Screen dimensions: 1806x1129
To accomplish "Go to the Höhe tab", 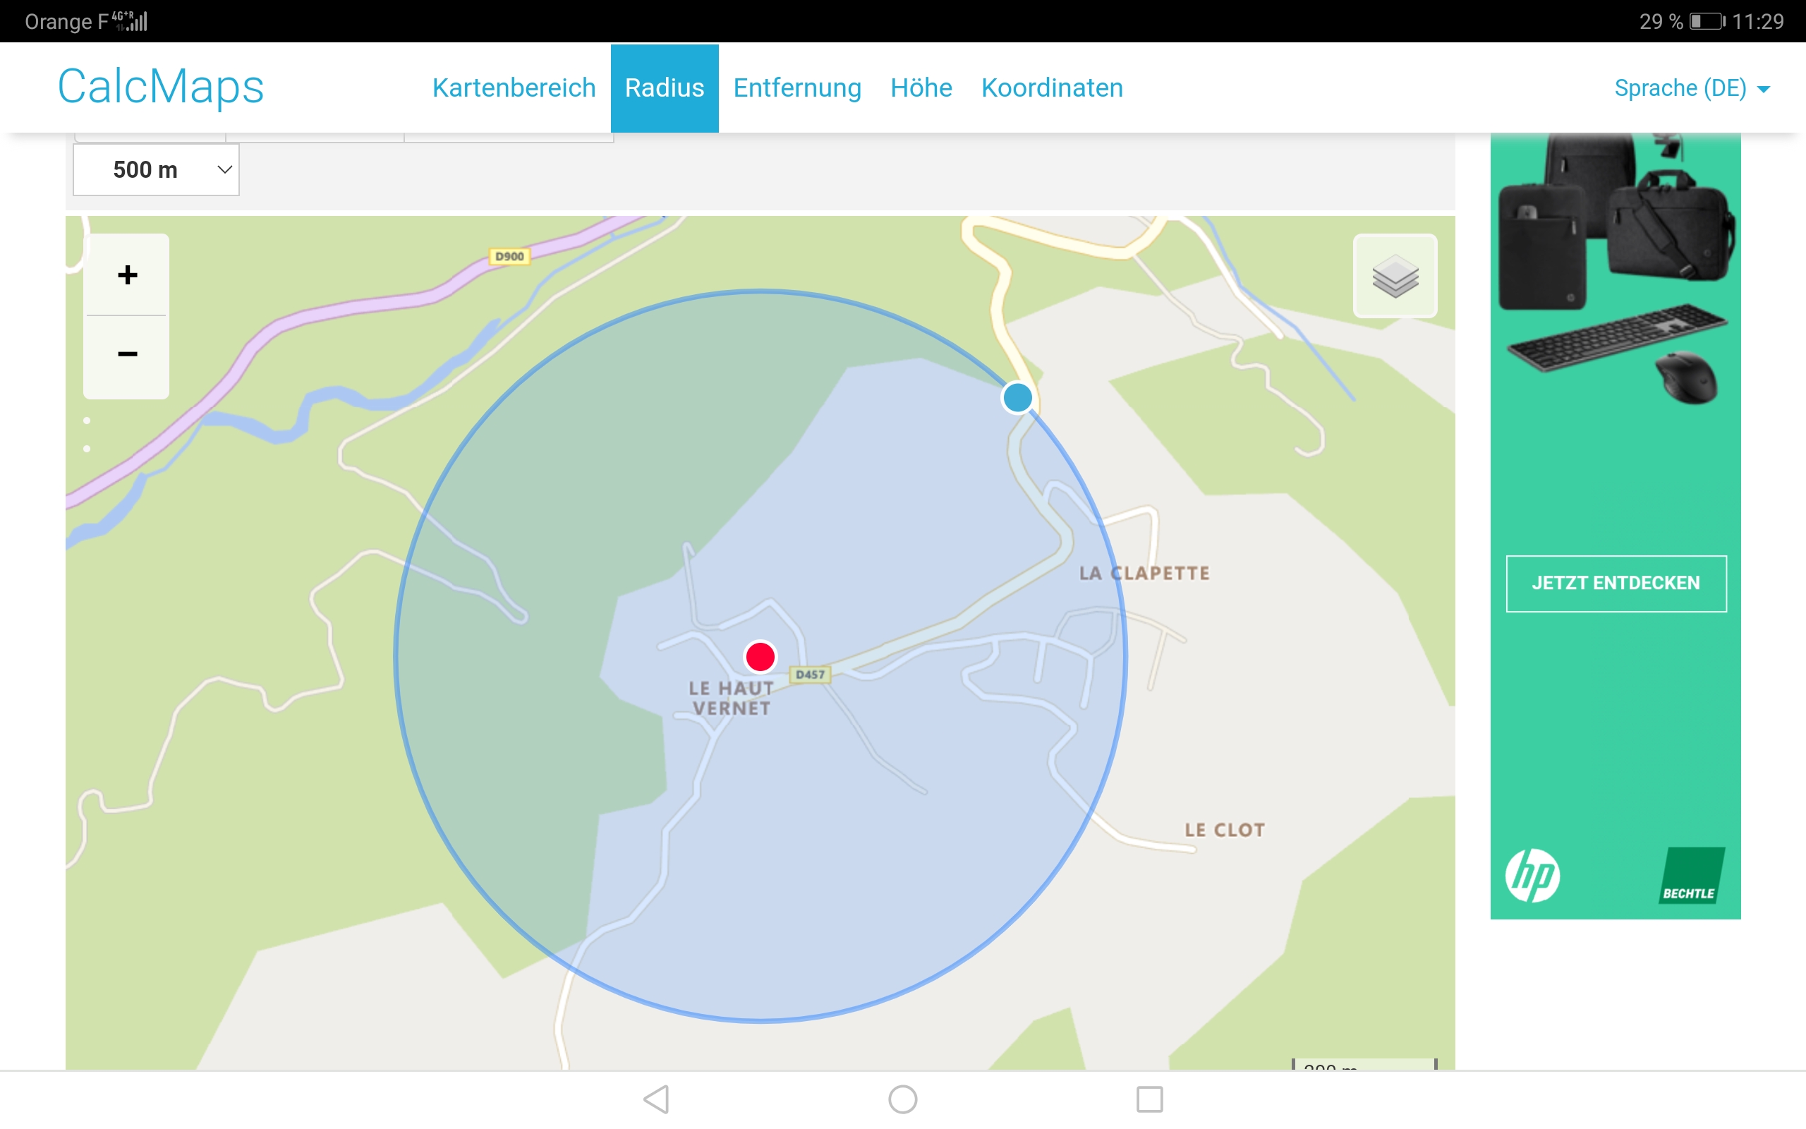I will click(x=921, y=88).
